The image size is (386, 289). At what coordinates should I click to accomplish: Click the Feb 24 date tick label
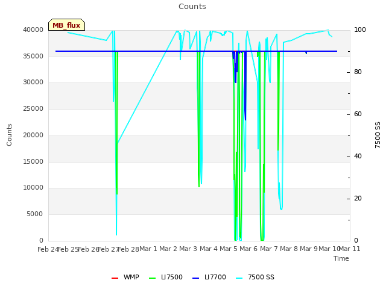coord(48,249)
